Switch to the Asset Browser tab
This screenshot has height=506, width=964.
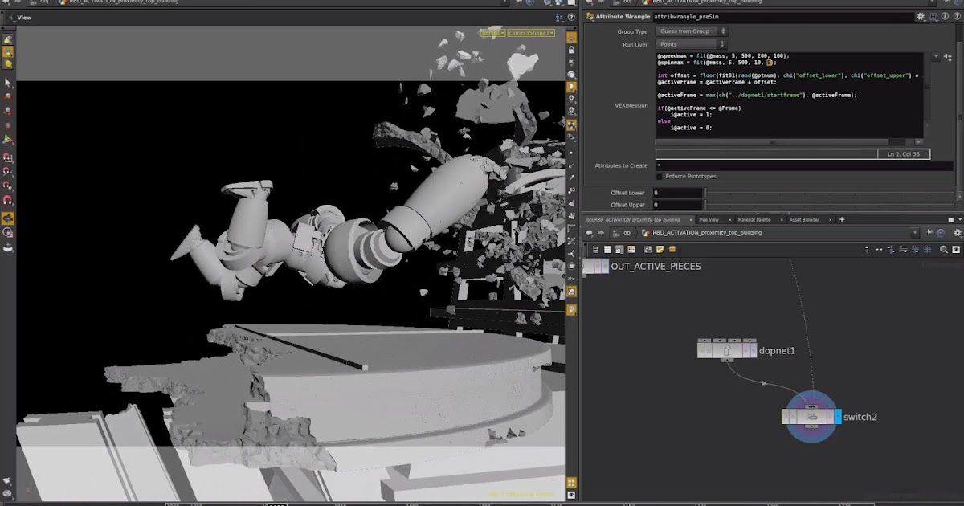(x=804, y=219)
